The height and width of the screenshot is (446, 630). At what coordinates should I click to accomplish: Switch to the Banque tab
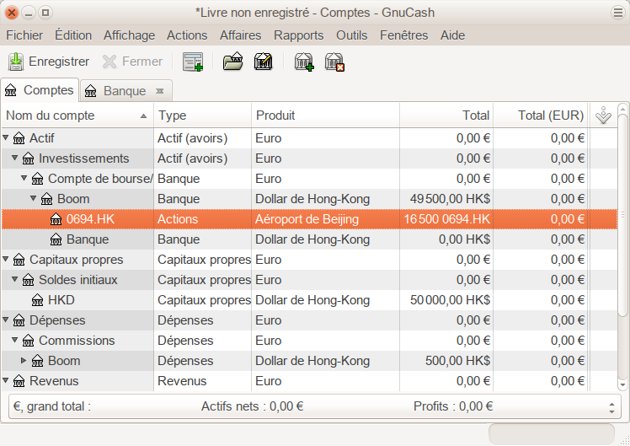point(124,91)
